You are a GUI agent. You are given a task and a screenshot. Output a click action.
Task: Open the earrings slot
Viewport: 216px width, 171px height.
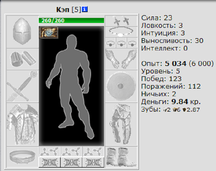(x=121, y=21)
